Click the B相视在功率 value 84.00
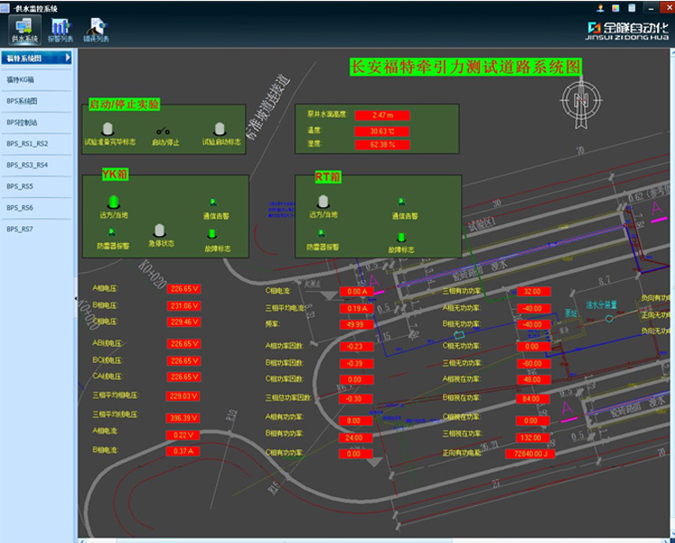The width and height of the screenshot is (675, 543). pos(533,399)
